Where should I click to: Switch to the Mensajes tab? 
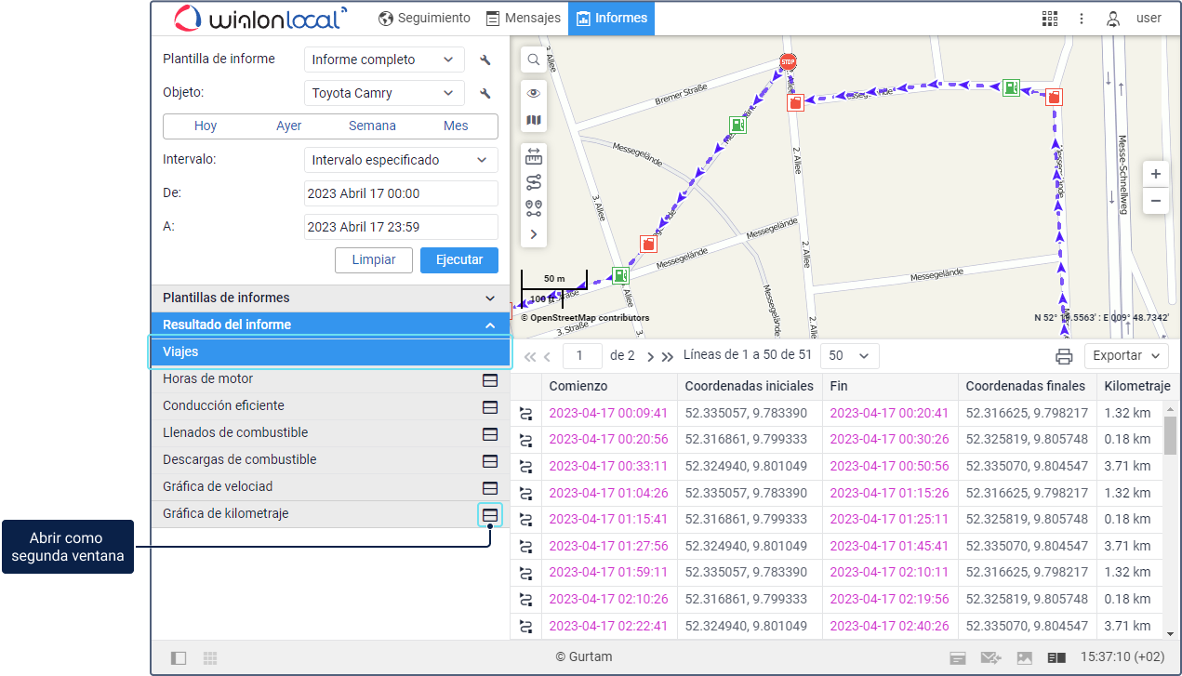click(524, 18)
